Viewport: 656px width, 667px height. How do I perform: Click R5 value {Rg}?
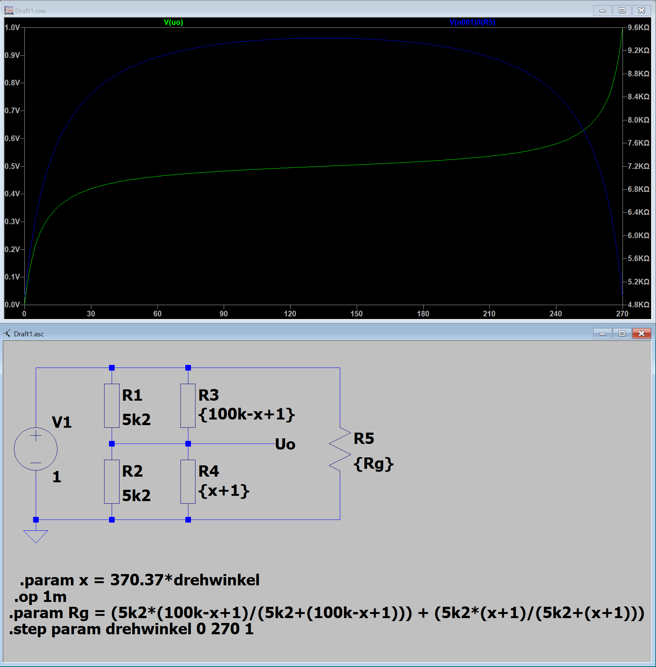pyautogui.click(x=374, y=464)
